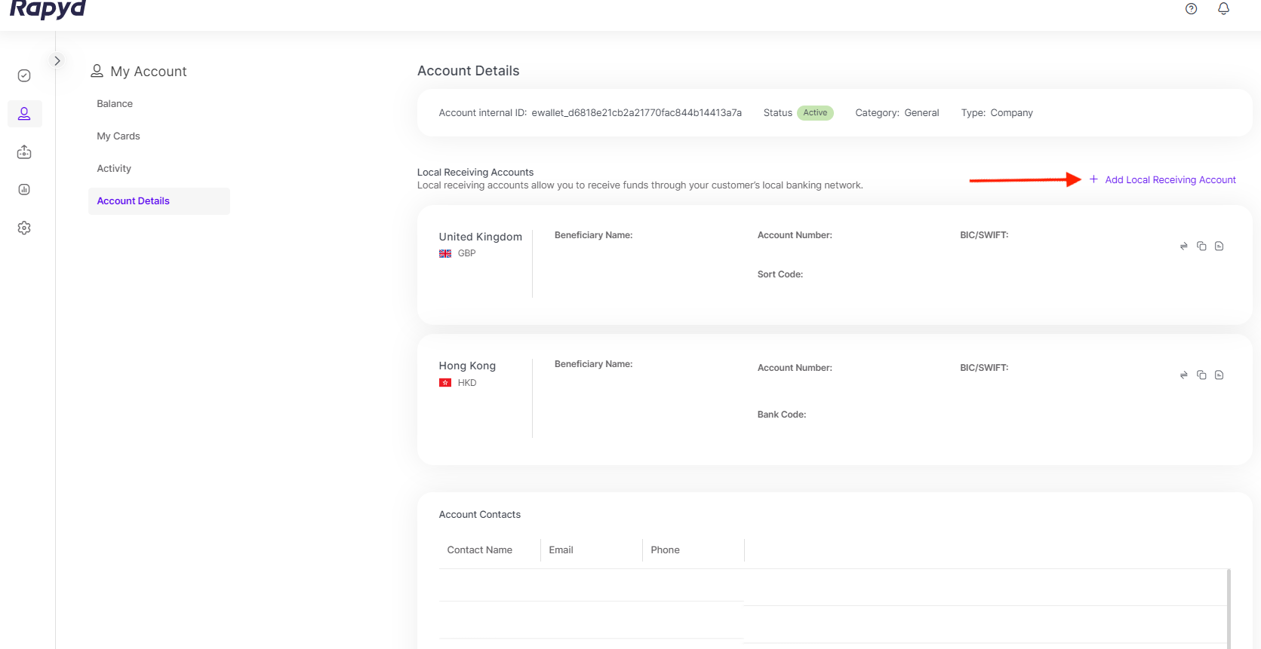This screenshot has width=1261, height=649.
Task: Go to Balance in My Account menu
Action: 115,104
